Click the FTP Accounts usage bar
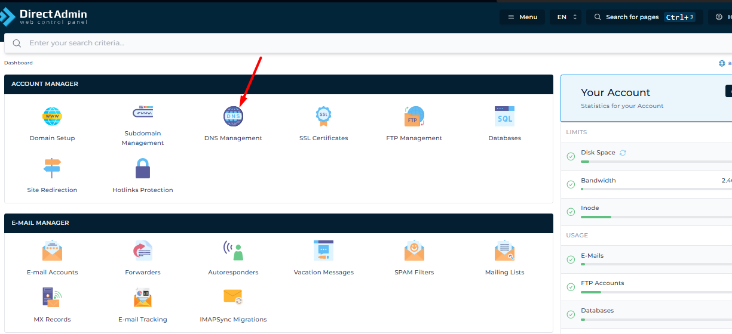 (x=656, y=292)
